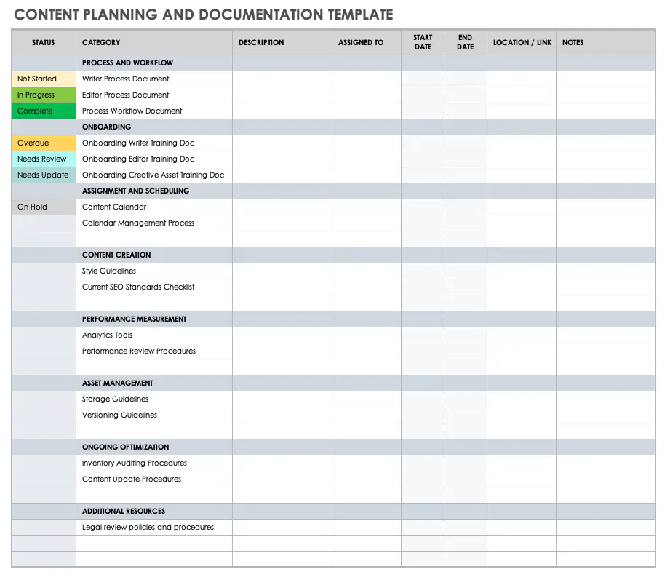This screenshot has width=670, height=585.
Task: Click the Overdue status cell
Action: click(44, 143)
